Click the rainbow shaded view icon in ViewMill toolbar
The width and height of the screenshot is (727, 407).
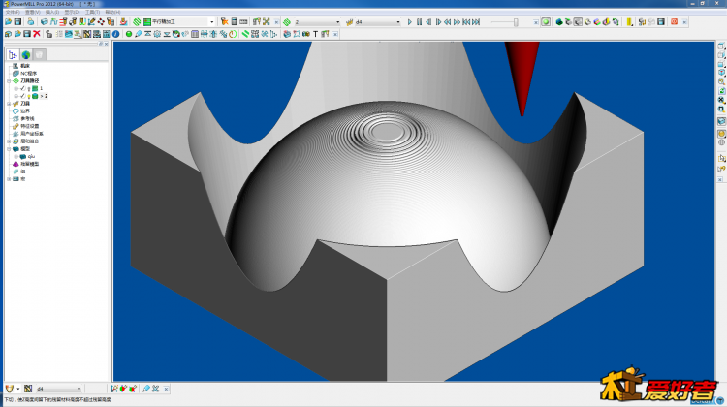[597, 21]
